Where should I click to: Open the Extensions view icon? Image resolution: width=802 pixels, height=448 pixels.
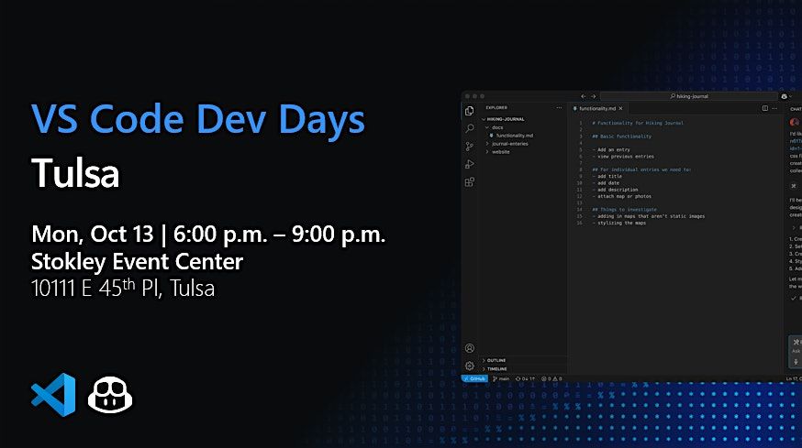(x=470, y=181)
